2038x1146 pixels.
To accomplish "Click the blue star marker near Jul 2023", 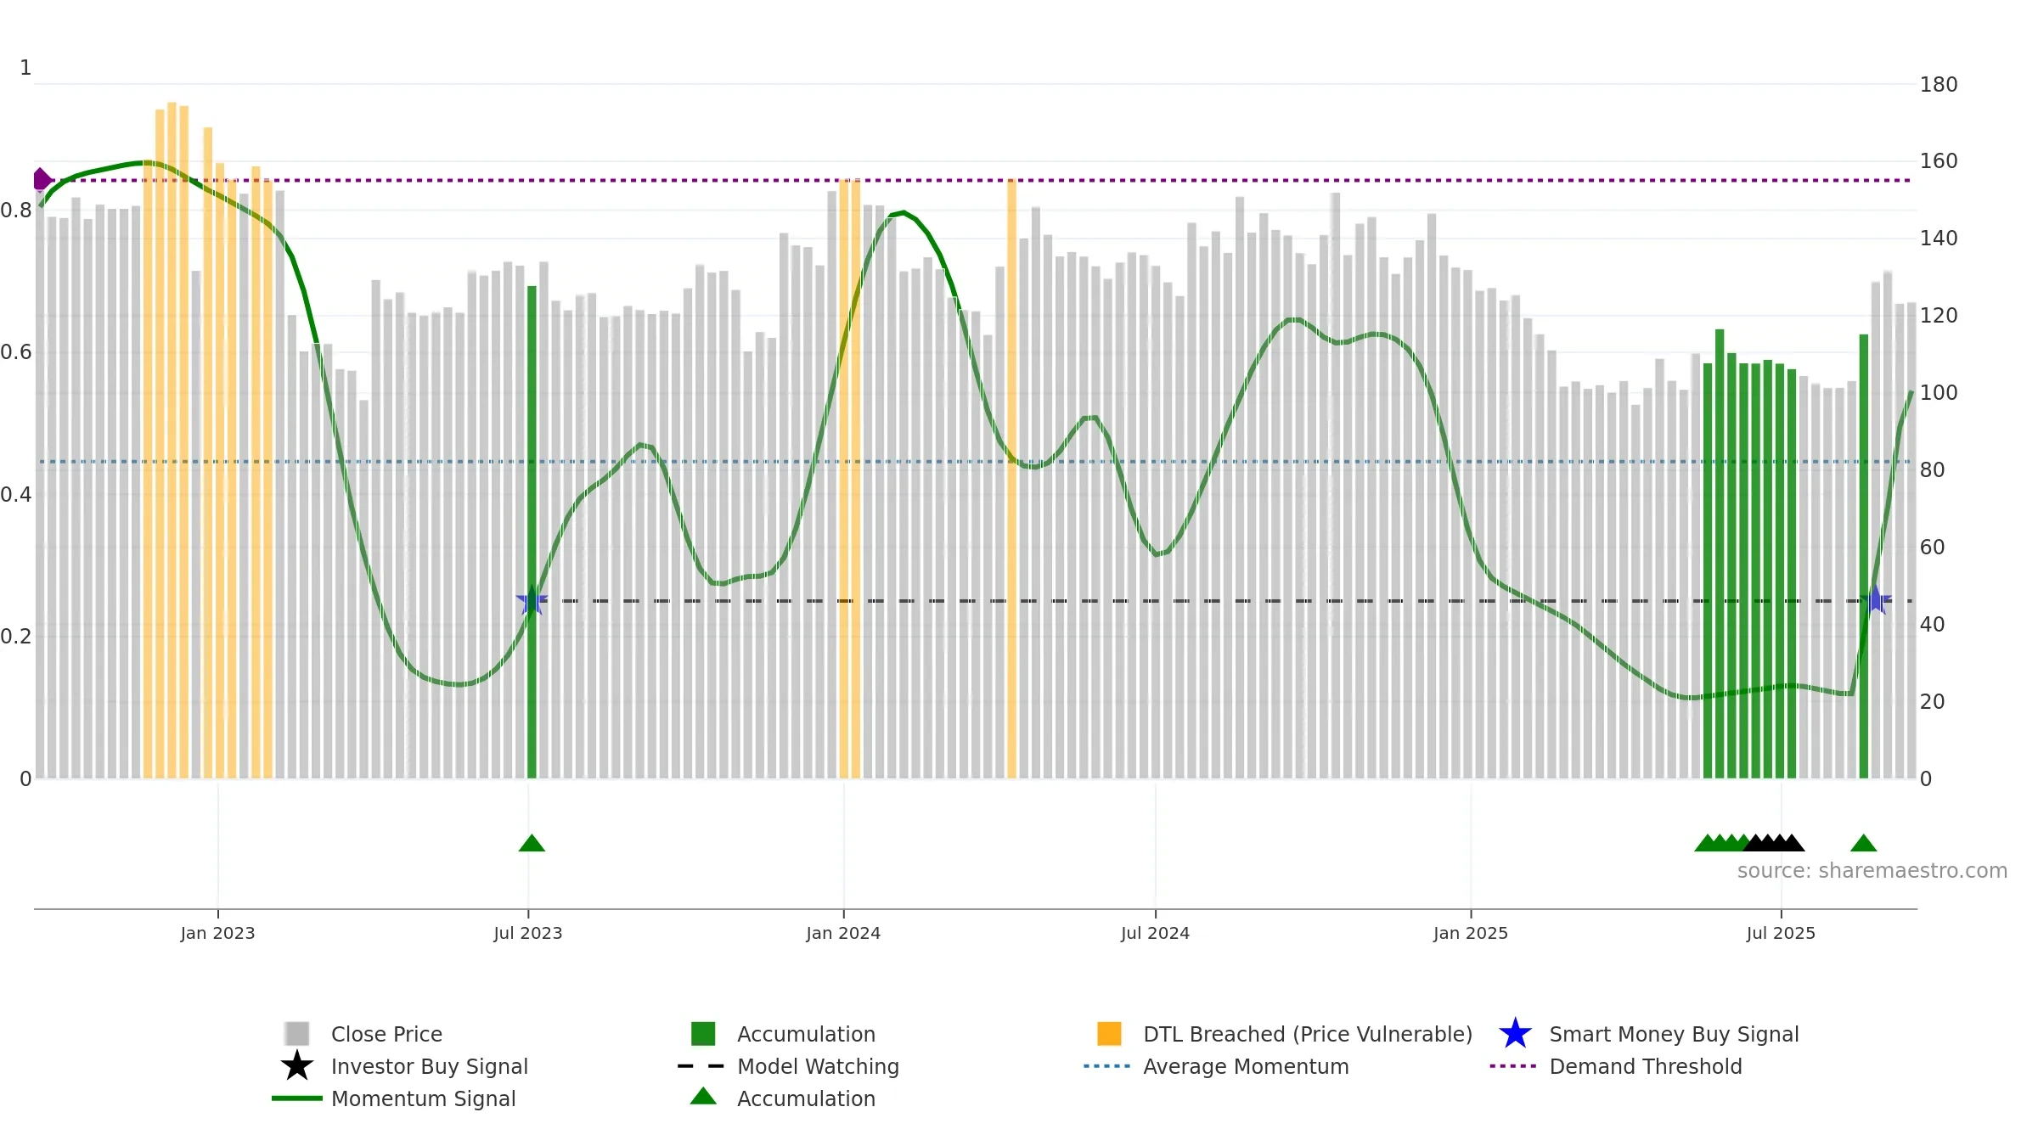I will 532,600.
